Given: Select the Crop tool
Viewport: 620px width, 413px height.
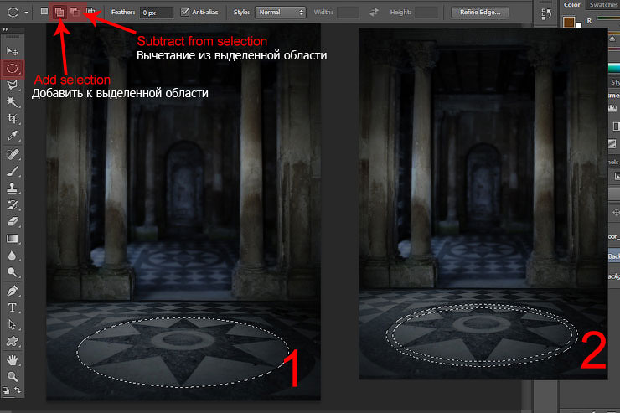Looking at the screenshot, I should click(13, 119).
